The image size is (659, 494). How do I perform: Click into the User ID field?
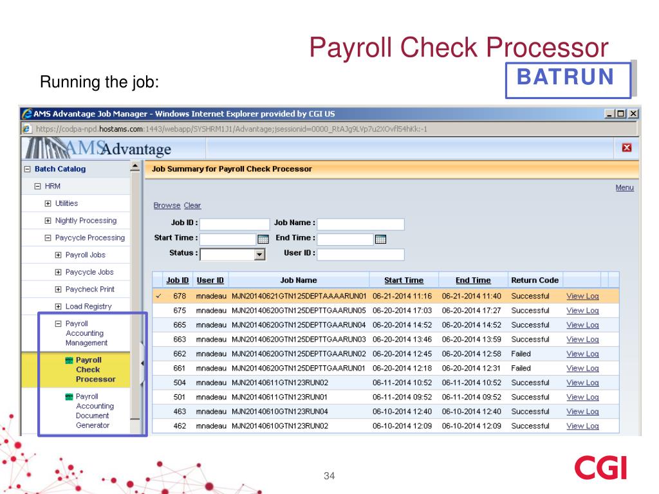(360, 254)
